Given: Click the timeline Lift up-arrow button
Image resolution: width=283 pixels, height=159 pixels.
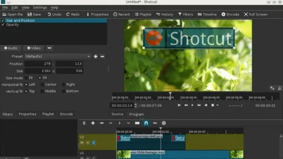Looking at the screenshot, I should coord(111,123).
